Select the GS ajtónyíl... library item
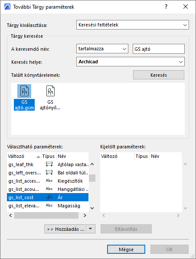The height and width of the screenshot is (259, 196). click(50, 98)
